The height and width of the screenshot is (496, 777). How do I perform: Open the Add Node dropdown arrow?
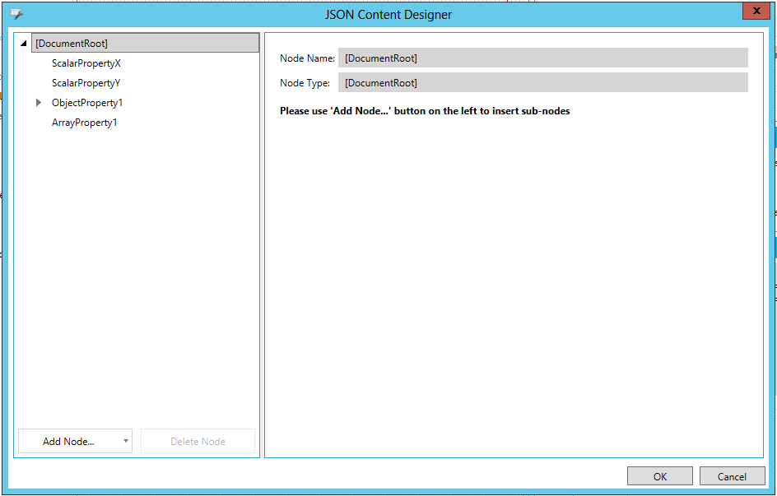[126, 442]
